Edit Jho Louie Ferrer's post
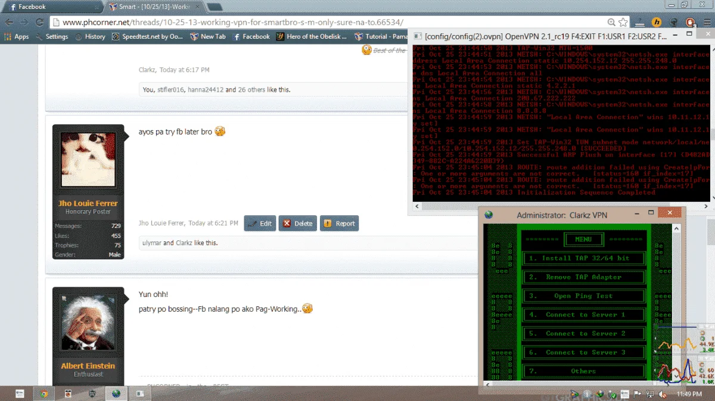The image size is (715, 401). (x=260, y=224)
